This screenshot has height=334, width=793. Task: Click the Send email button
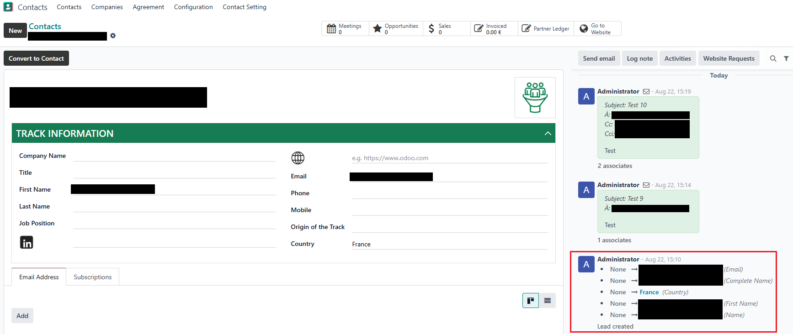pyautogui.click(x=599, y=58)
